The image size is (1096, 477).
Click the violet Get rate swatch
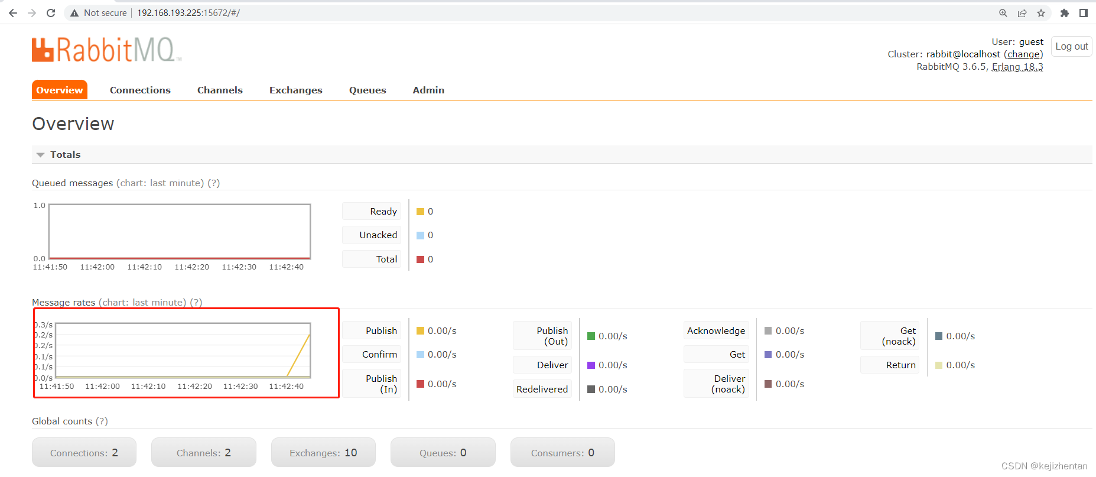(x=768, y=355)
